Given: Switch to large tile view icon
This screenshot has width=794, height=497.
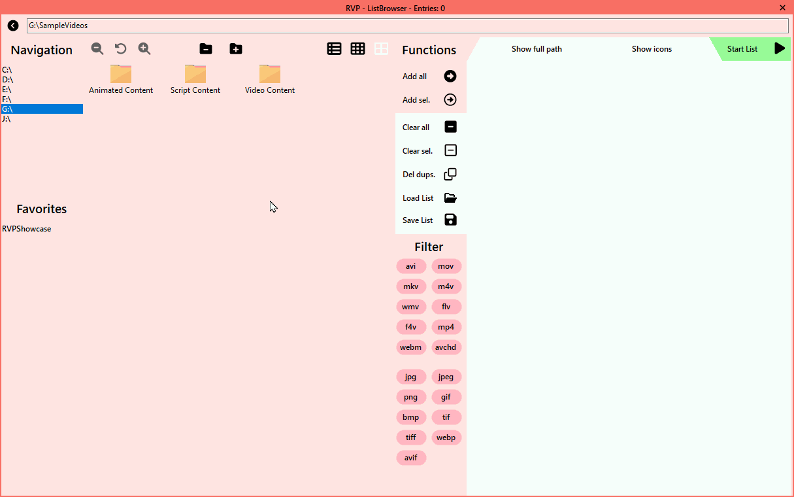Looking at the screenshot, I should click(381, 48).
